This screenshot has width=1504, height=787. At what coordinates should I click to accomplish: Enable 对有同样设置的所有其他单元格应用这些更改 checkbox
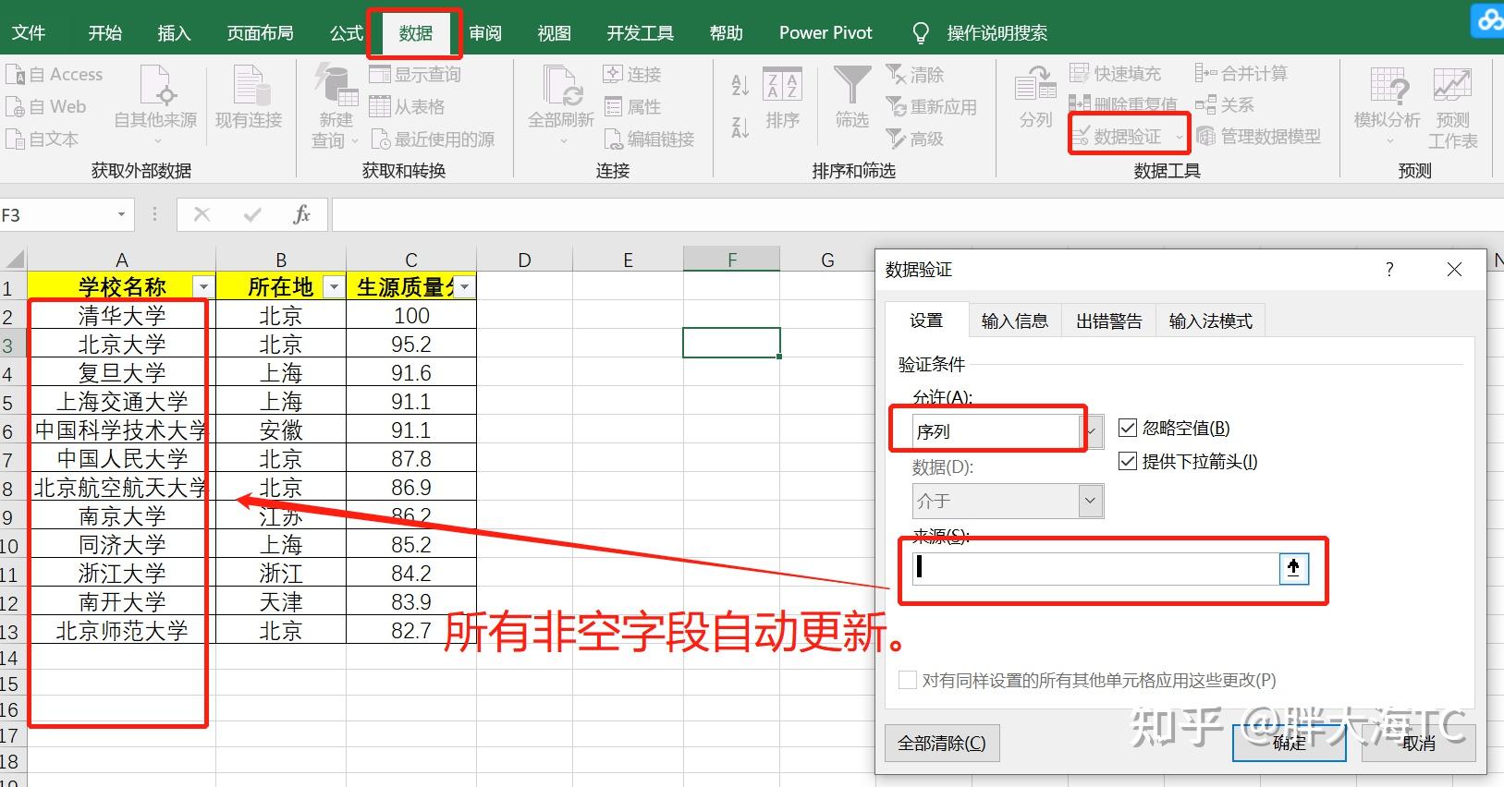(908, 680)
